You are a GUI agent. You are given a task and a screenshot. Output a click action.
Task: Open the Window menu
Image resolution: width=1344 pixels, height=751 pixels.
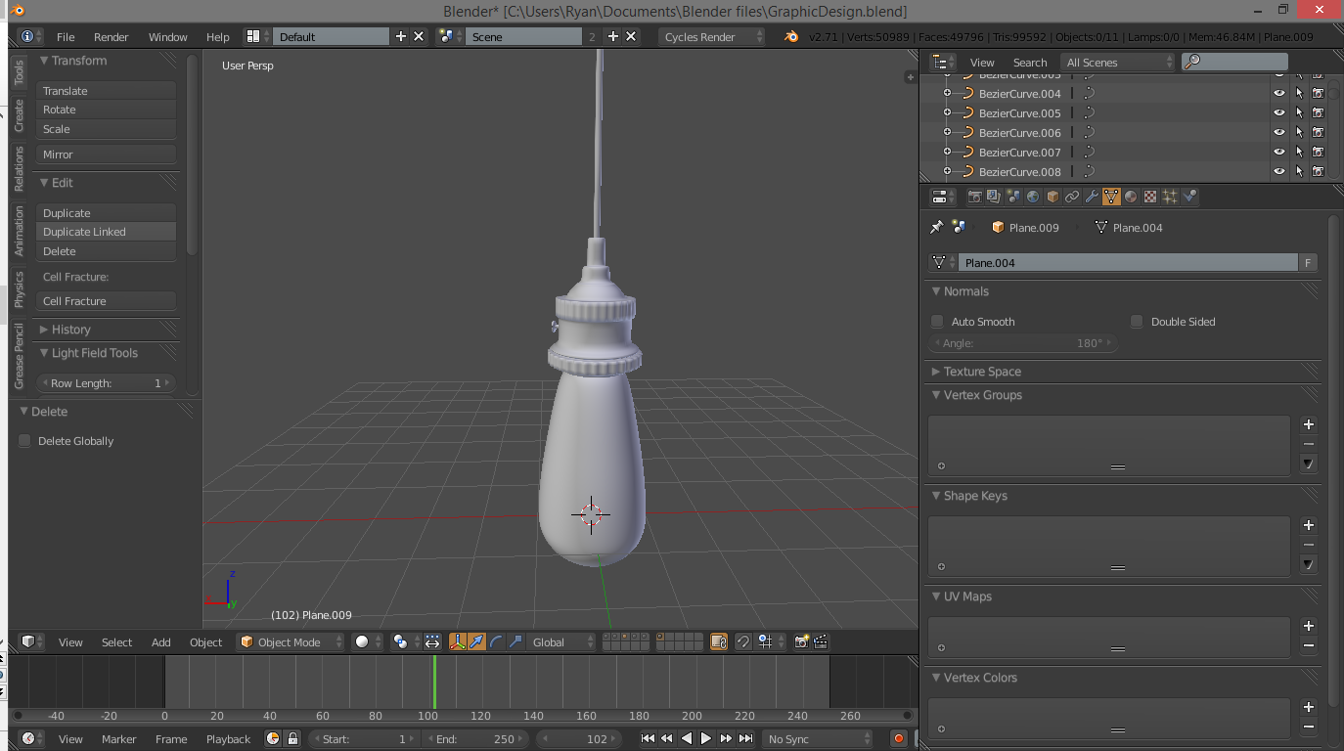tap(168, 36)
